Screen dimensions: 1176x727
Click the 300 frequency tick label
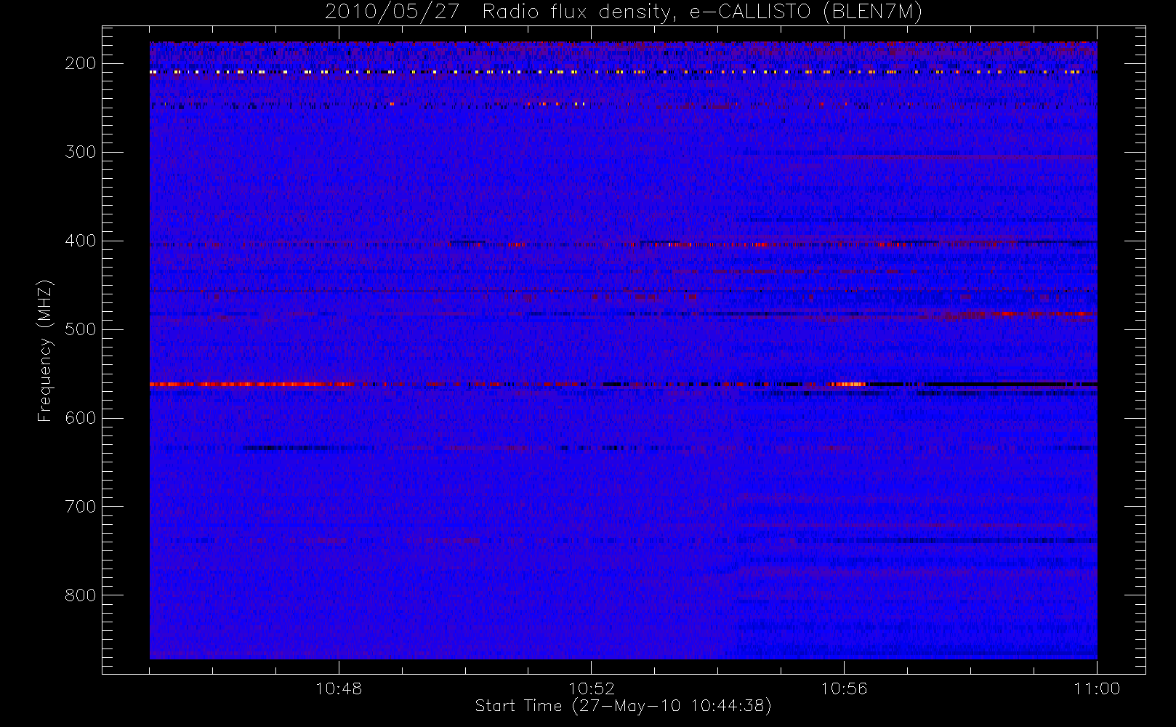pyautogui.click(x=81, y=152)
